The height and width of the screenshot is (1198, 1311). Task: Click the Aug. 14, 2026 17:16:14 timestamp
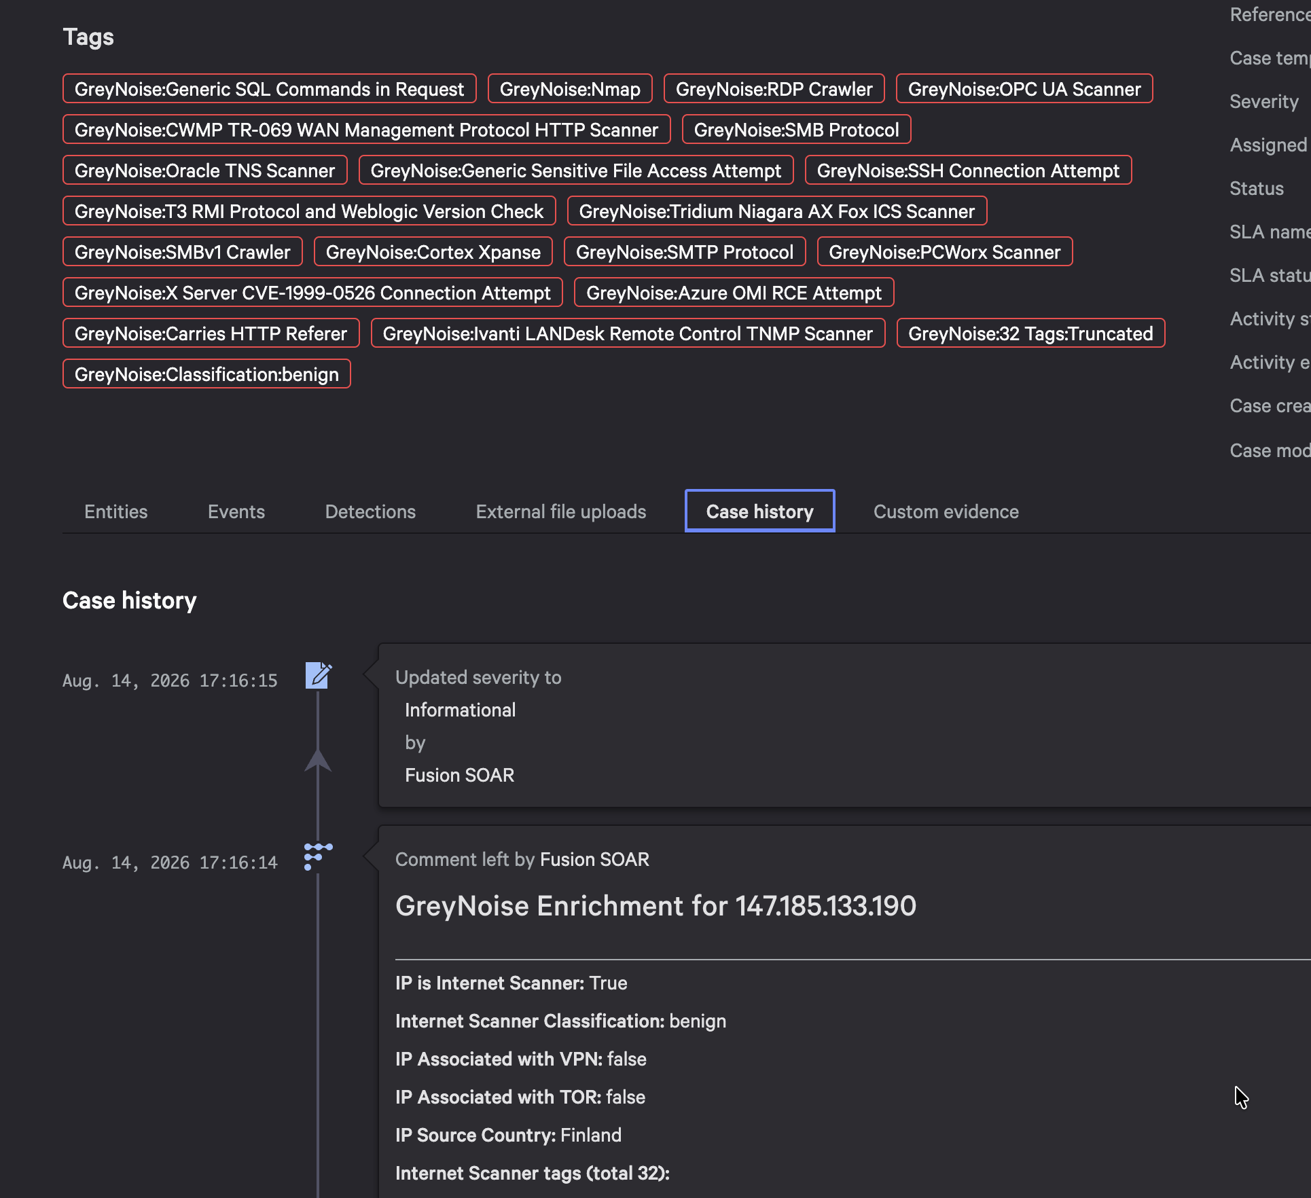170,863
